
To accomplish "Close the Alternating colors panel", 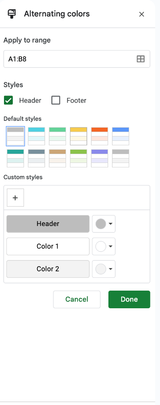I will coord(142,14).
